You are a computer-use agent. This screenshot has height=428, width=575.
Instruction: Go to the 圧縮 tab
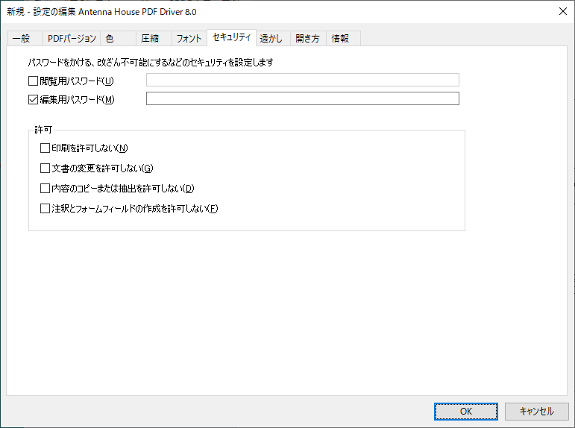(x=154, y=39)
